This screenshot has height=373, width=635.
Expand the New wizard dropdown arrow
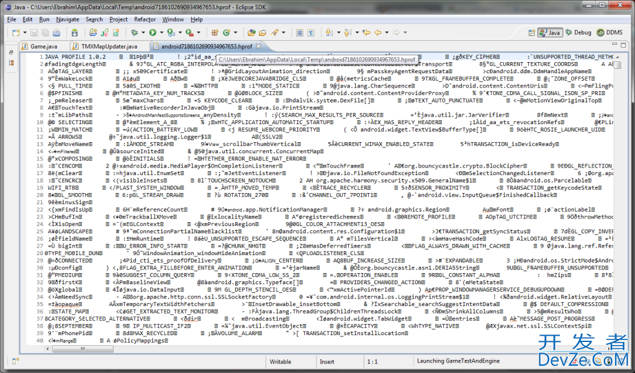pyautogui.click(x=25, y=32)
